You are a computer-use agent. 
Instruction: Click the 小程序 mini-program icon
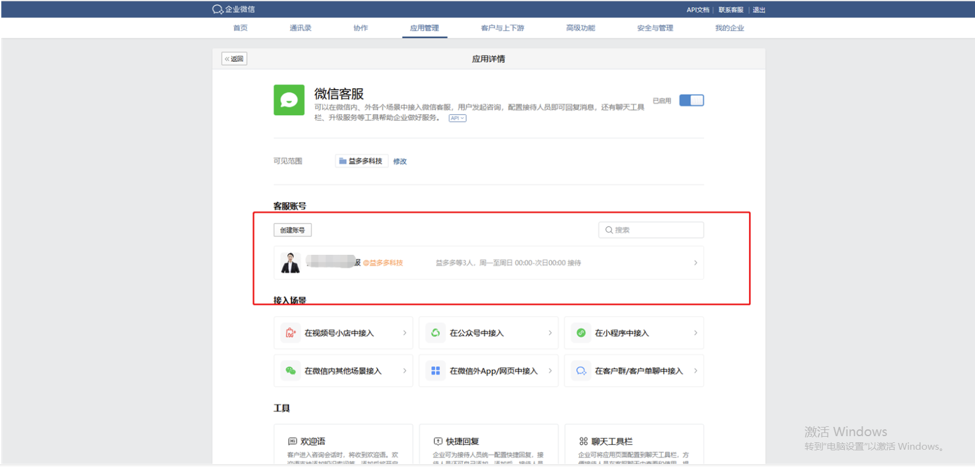click(x=581, y=333)
